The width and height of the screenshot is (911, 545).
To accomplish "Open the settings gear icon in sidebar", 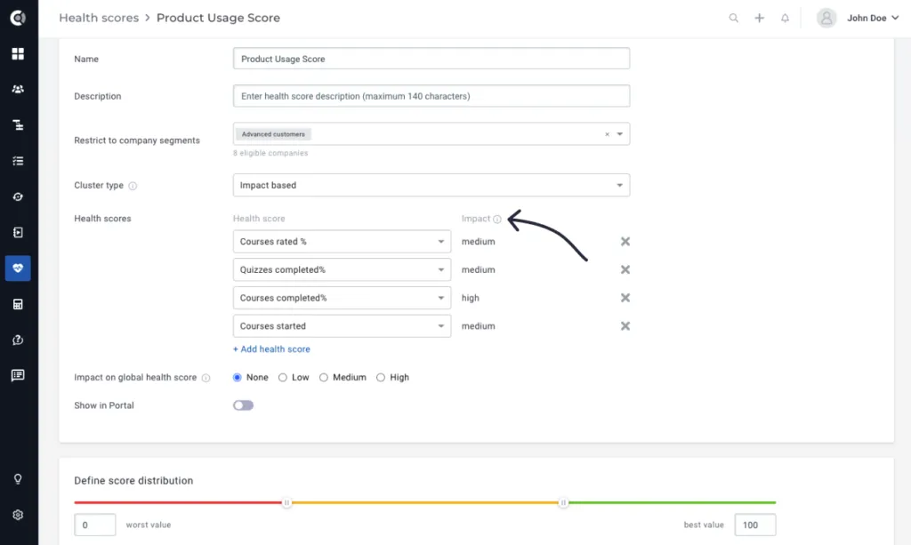I will coord(18,515).
